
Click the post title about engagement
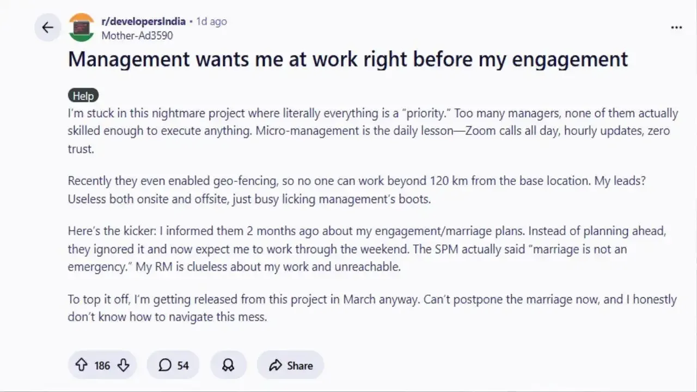point(347,59)
